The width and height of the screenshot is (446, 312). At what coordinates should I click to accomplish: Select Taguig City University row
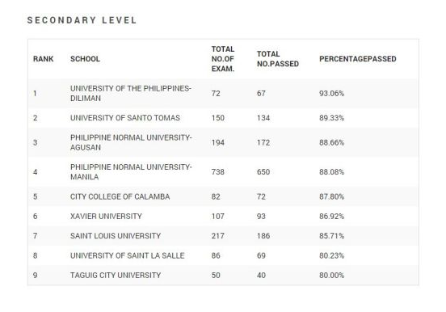coord(223,276)
